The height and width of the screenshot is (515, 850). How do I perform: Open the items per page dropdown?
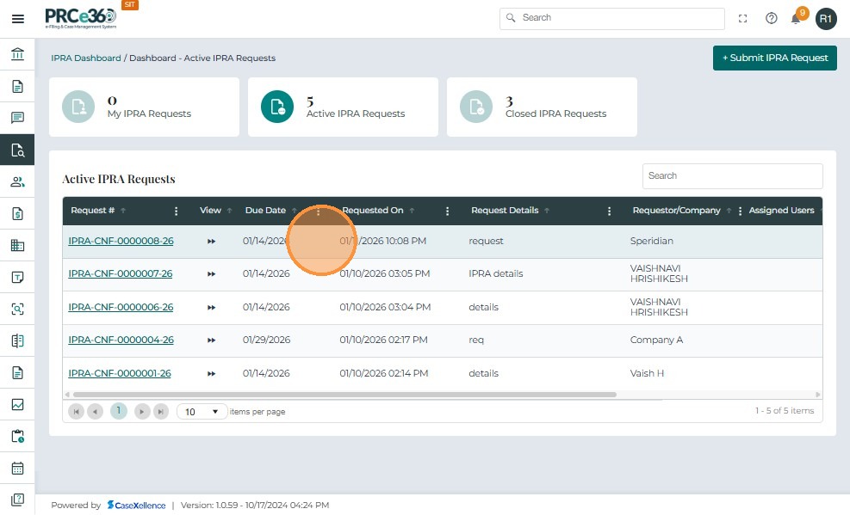click(x=202, y=412)
